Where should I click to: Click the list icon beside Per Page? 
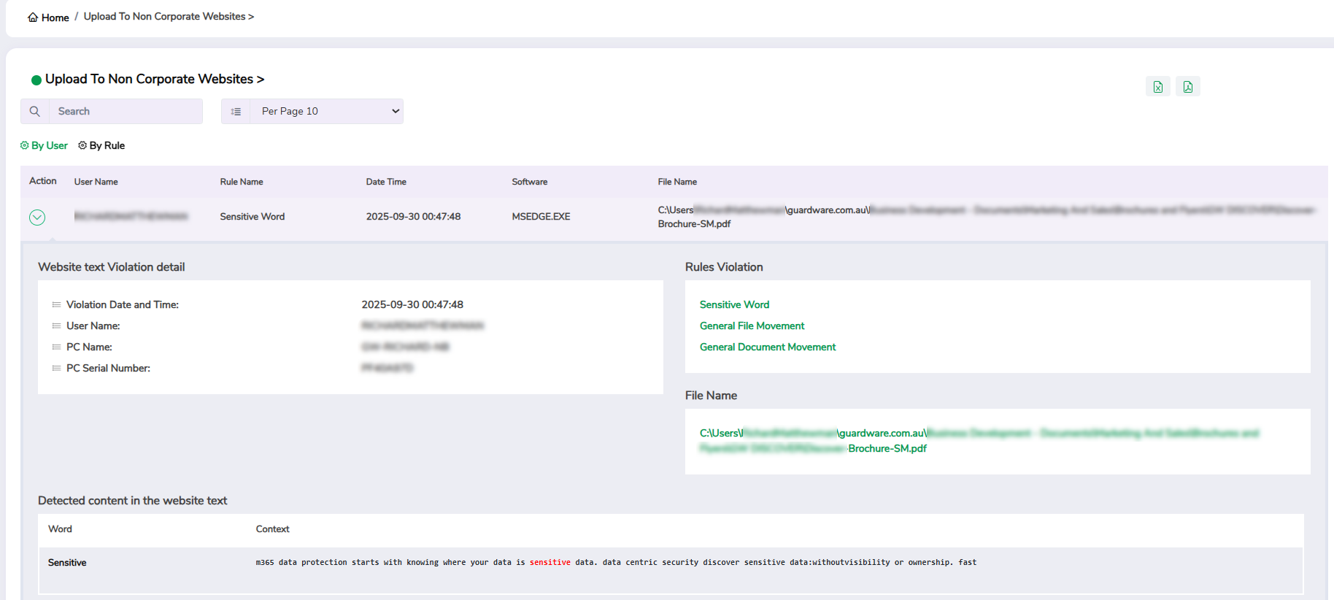(236, 112)
